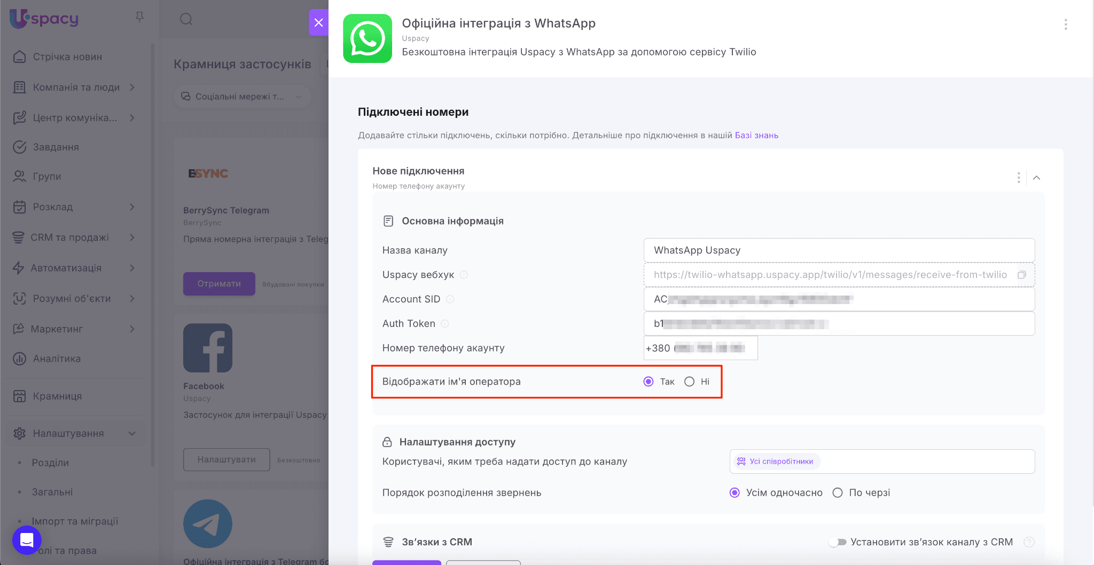Open the 'Соціальні мережі' filter dropdown
This screenshot has height=565, width=1094.
pyautogui.click(x=241, y=97)
